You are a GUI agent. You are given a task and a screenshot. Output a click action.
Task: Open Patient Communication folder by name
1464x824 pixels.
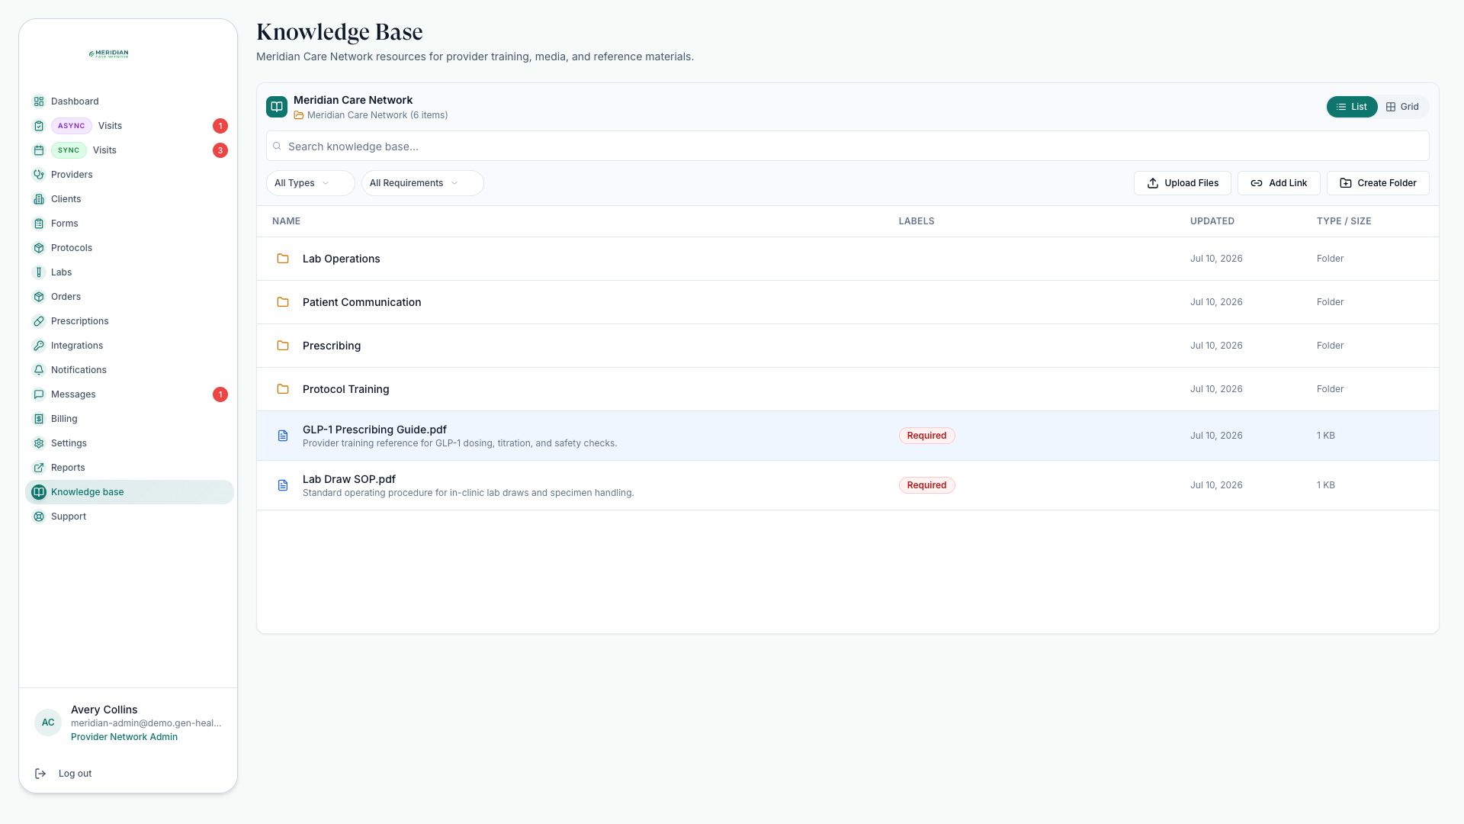[361, 302]
